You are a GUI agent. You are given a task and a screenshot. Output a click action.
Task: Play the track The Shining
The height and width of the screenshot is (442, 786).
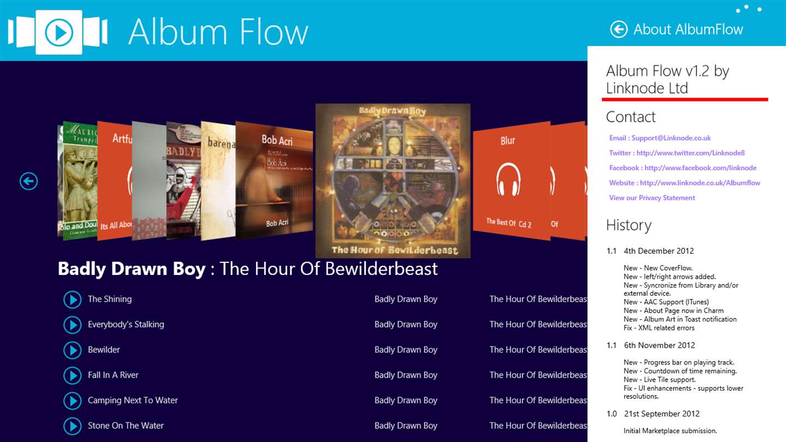(72, 300)
